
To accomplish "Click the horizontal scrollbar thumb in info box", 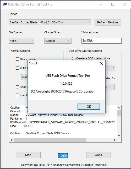I will pos(50,140).
